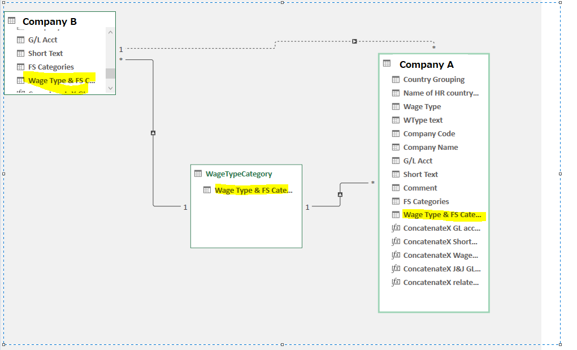
Task: Click column icon in WageTypeCategory table
Action: coord(207,190)
